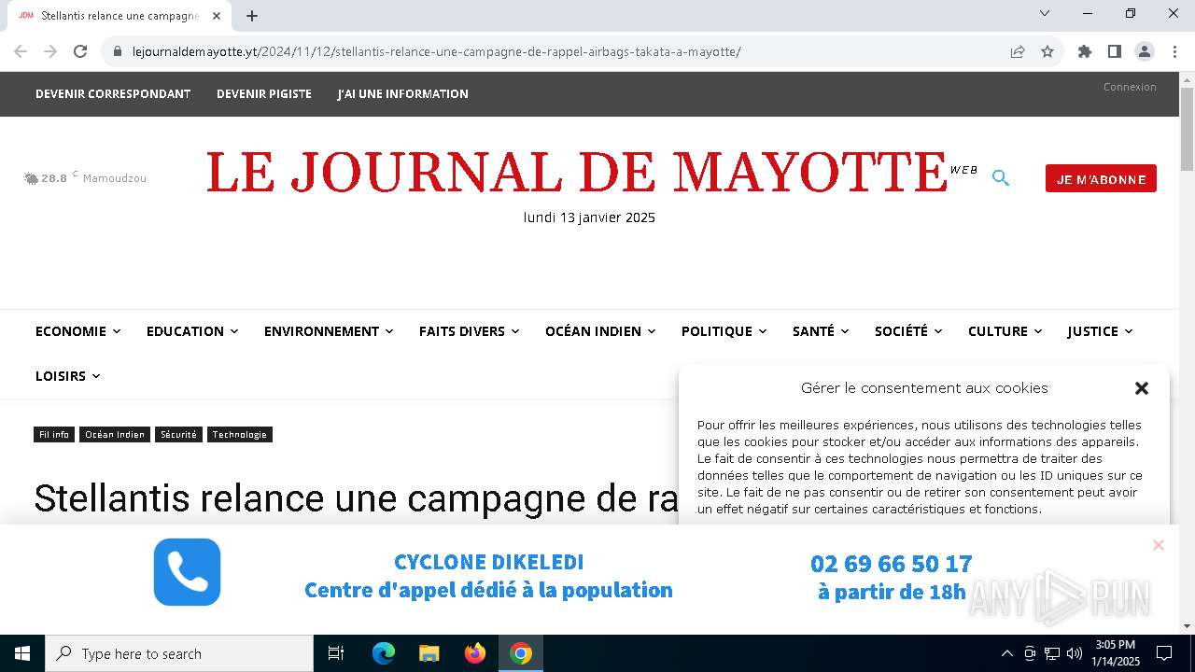The image size is (1195, 672).
Task: Launch Microsoft Edge from taskbar
Action: pos(384,653)
